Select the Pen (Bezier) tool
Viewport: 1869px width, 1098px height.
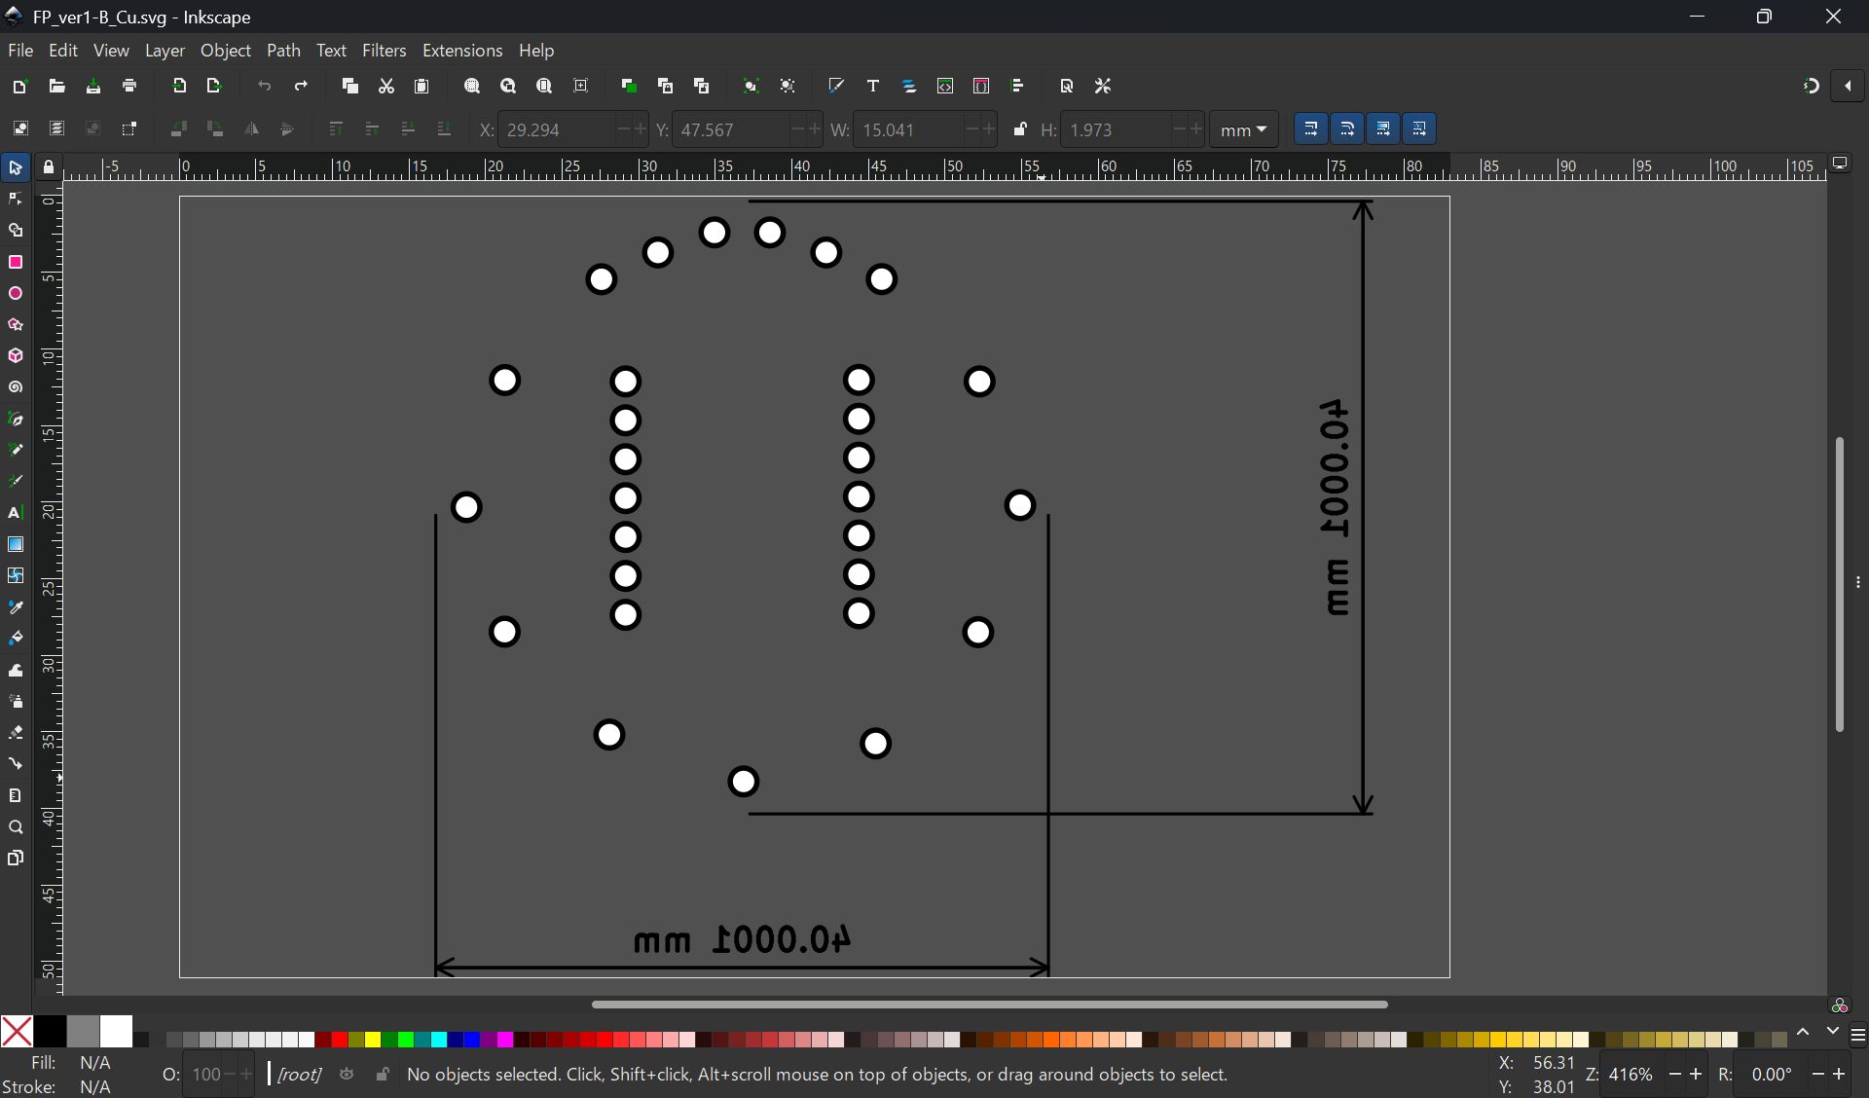[x=16, y=420]
